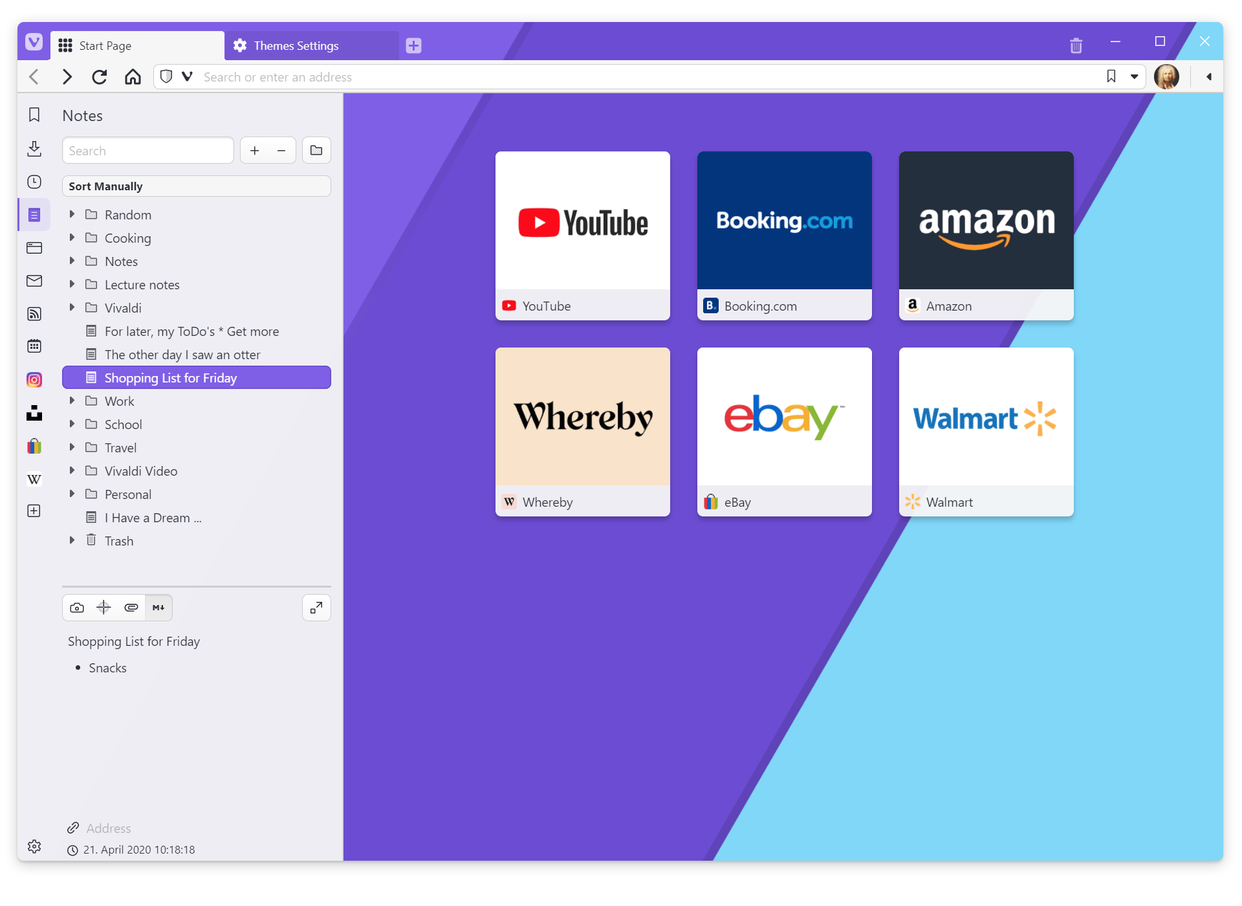Open the Sort Manually dropdown in Notes

click(197, 185)
